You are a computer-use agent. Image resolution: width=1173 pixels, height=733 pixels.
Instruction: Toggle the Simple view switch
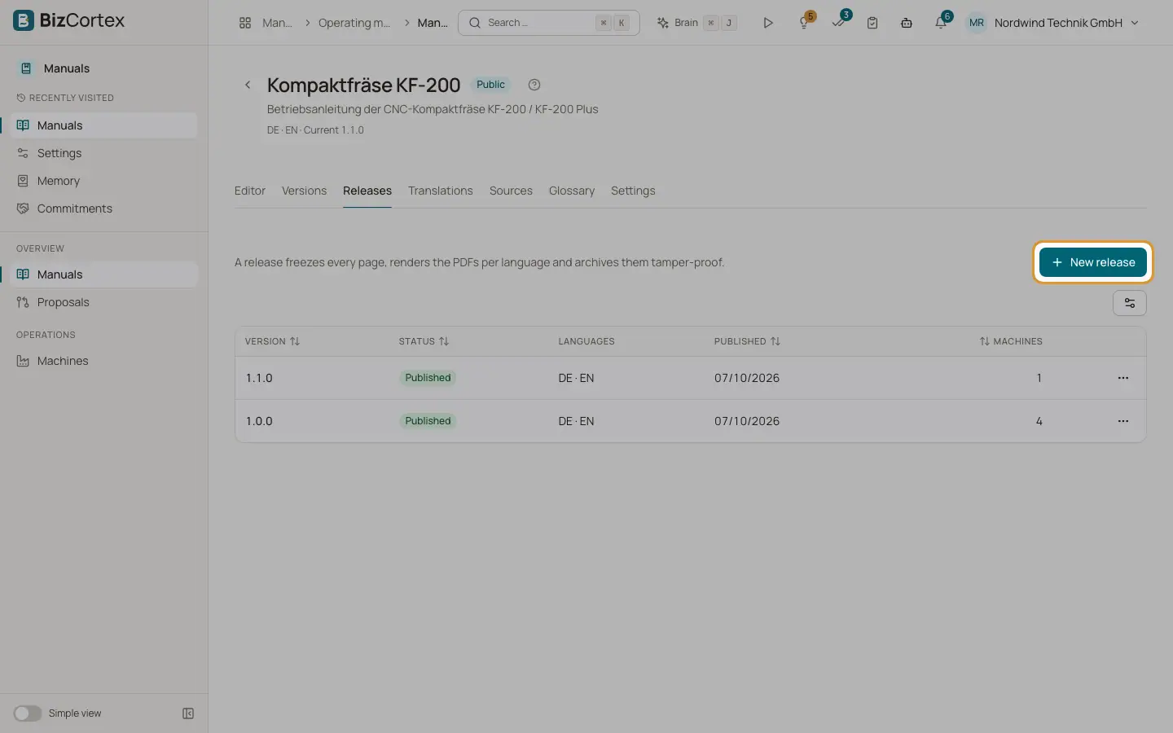click(x=27, y=713)
